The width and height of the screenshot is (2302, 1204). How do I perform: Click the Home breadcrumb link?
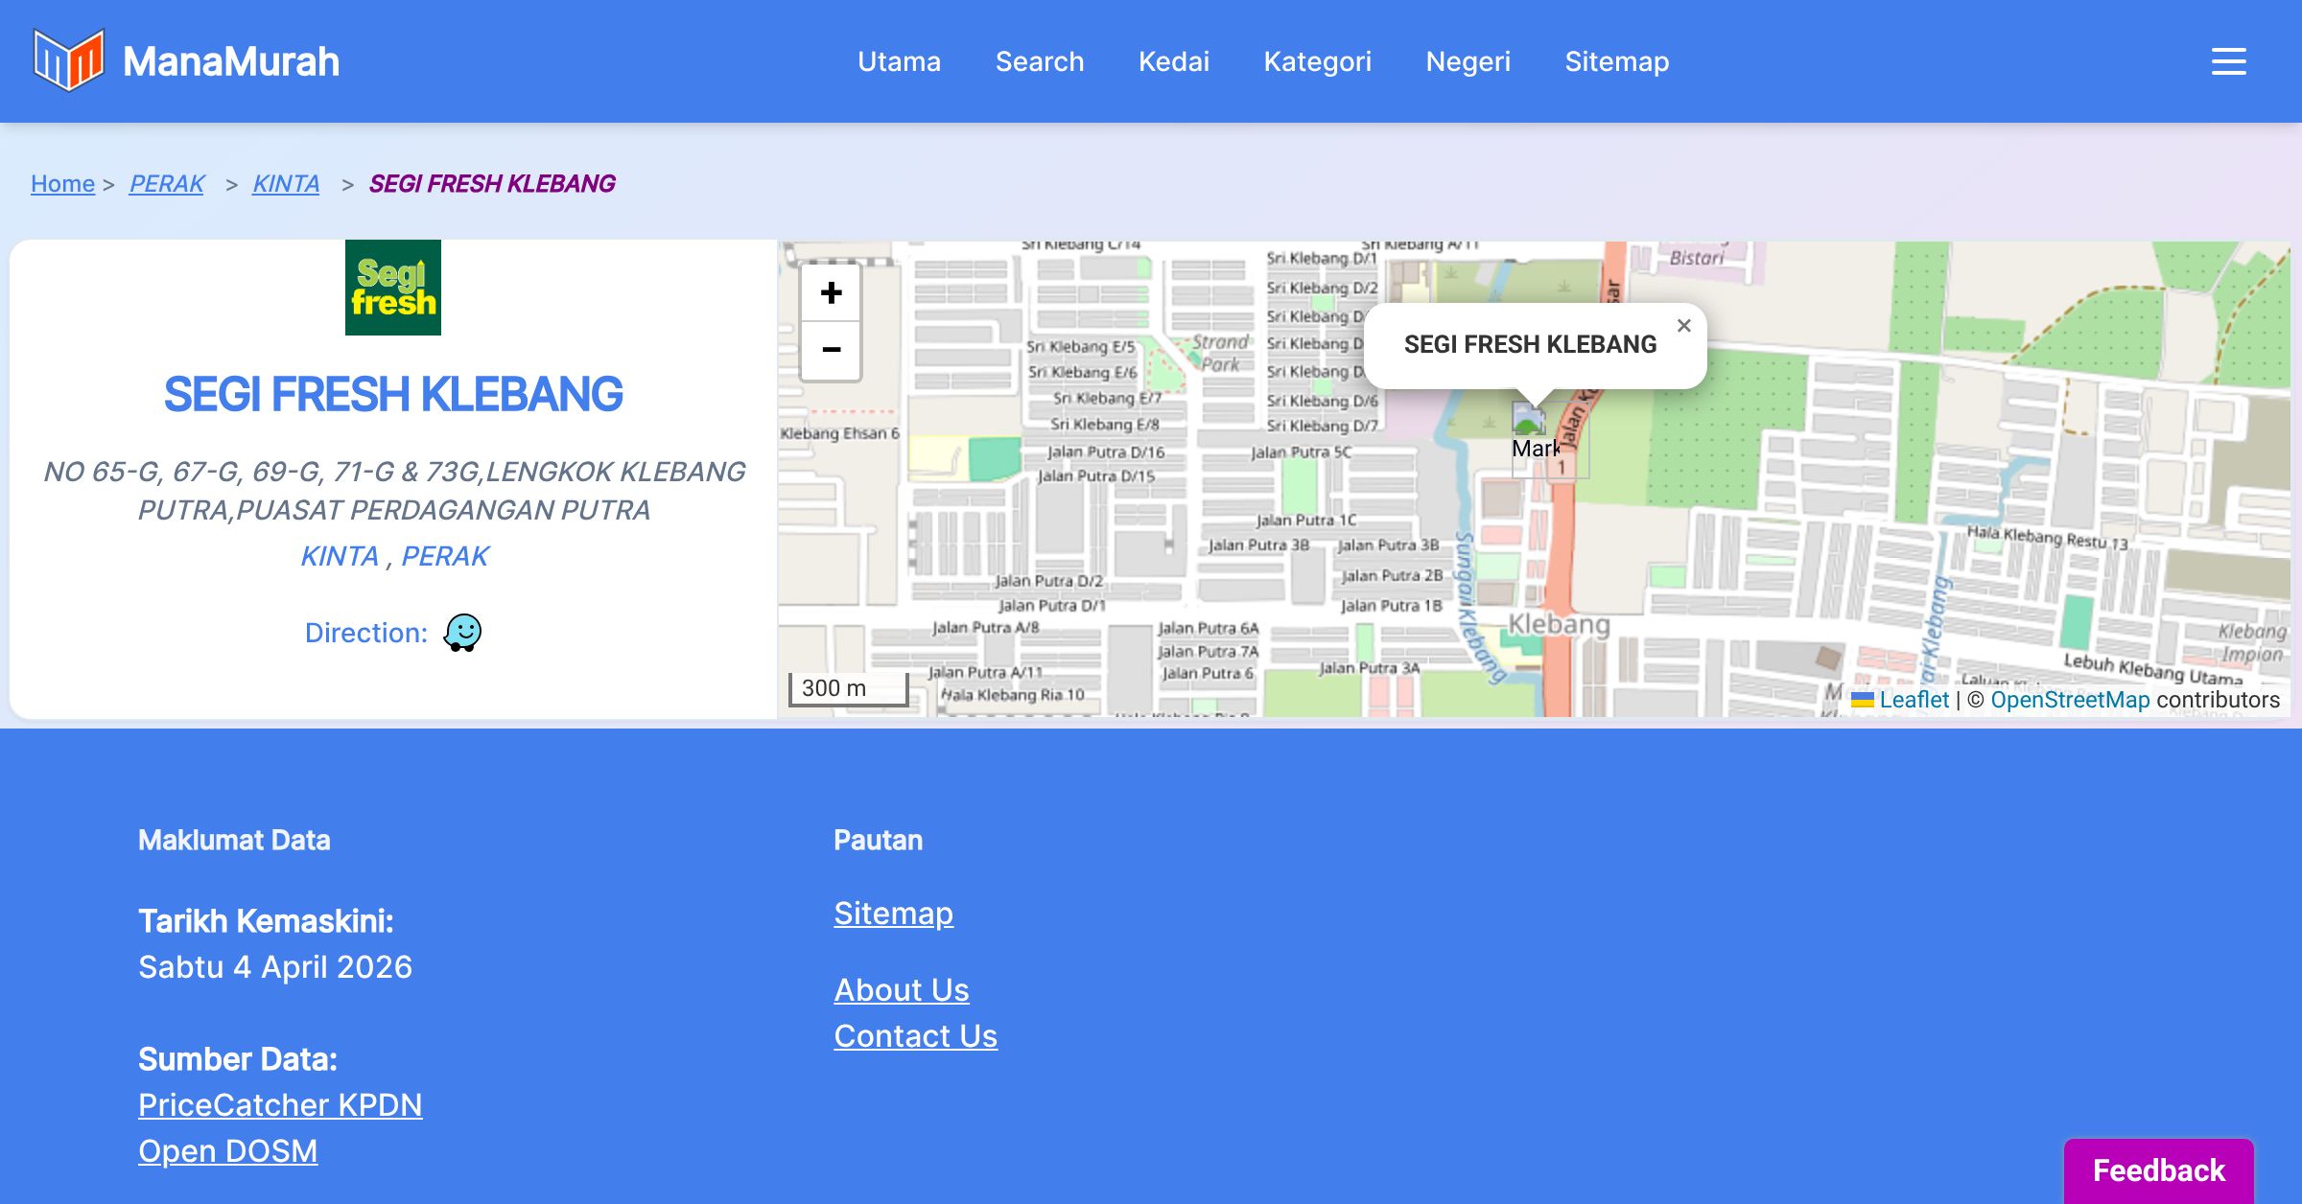point(62,183)
